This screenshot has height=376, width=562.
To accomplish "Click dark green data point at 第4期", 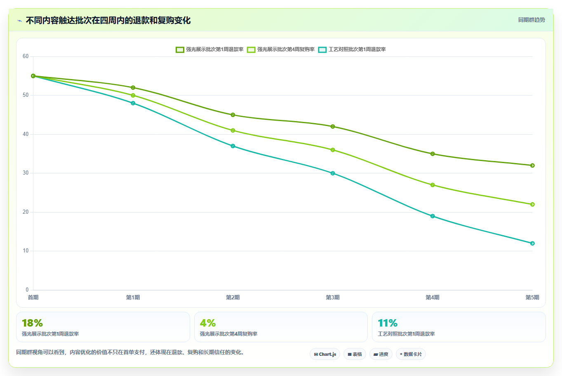I will (433, 154).
